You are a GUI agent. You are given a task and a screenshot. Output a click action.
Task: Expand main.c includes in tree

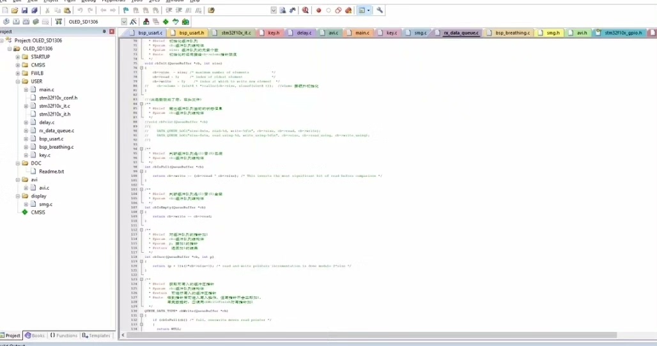coord(26,89)
